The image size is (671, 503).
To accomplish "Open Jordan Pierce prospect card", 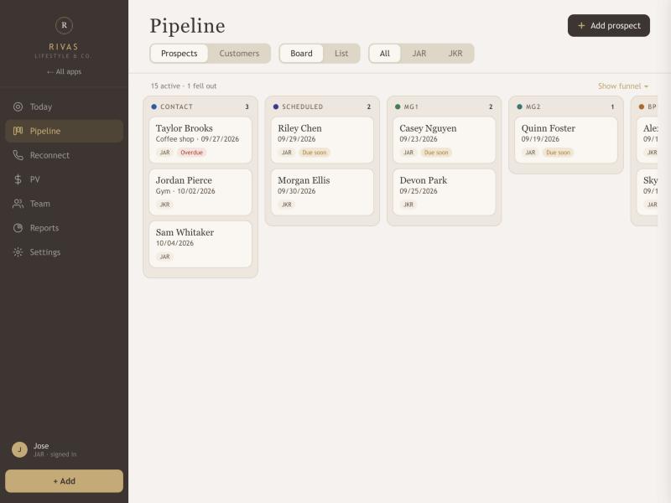I will coord(200,192).
